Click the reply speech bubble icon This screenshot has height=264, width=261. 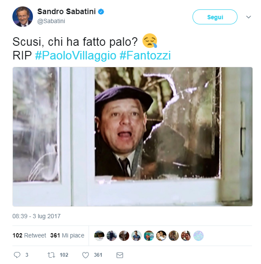[17, 255]
